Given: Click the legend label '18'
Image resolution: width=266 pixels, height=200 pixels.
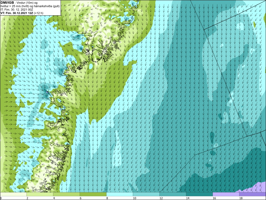Looking at the screenshot, I should click(x=241, y=198).
